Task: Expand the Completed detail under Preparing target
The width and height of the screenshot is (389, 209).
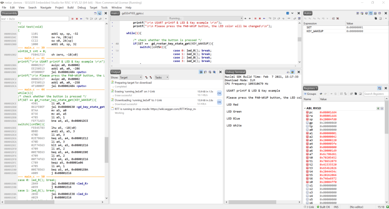Action: click(x=113, y=87)
